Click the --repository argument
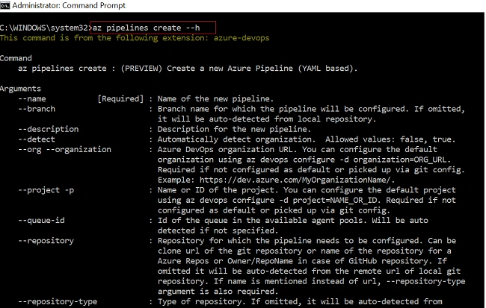486x308 pixels. 46,241
